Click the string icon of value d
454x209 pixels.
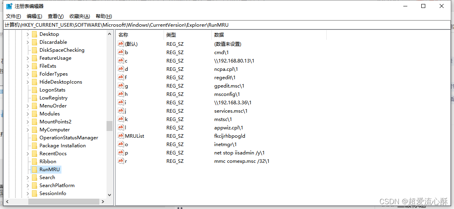click(x=121, y=69)
